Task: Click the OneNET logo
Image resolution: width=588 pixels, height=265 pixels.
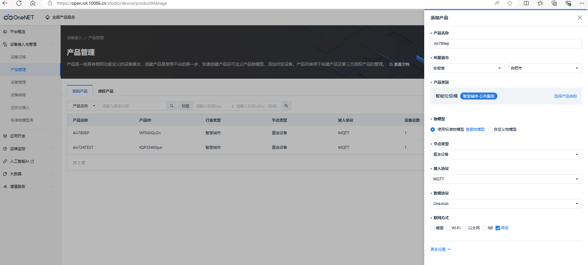Action: click(19, 17)
